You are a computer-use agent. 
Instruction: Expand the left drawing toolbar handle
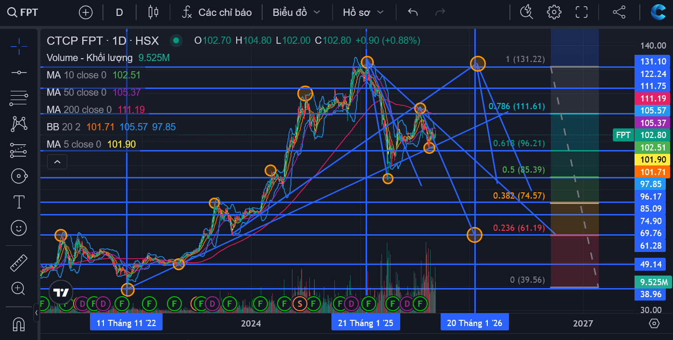[37, 313]
